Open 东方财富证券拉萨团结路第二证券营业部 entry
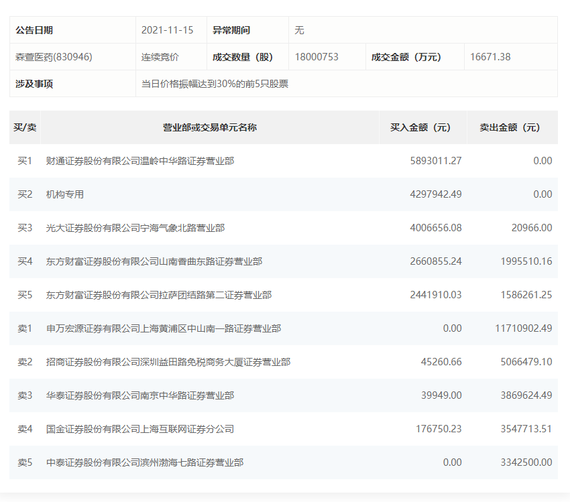Viewport: 570px width, 502px height. coord(158,295)
